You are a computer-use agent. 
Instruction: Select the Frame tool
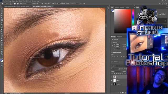pyautogui.click(x=2, y=20)
